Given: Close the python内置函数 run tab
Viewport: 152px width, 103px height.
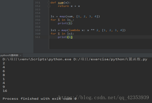Looking at the screenshot, I should coord(21,55).
